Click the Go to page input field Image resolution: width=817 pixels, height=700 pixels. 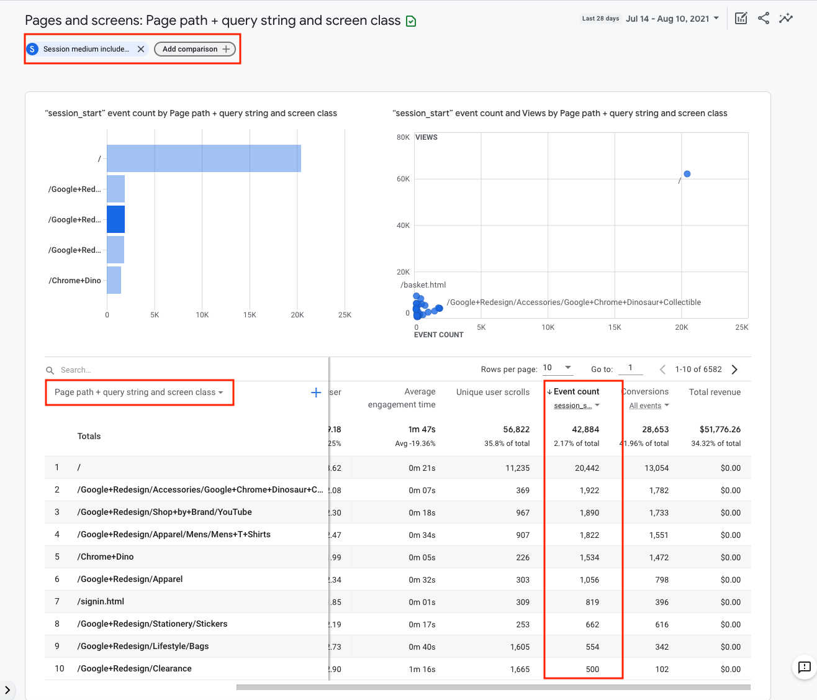pos(631,368)
